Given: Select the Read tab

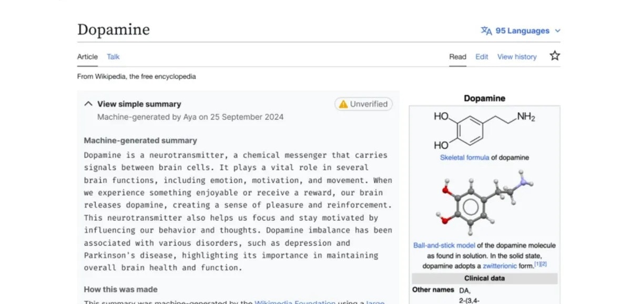Looking at the screenshot, I should click(457, 57).
